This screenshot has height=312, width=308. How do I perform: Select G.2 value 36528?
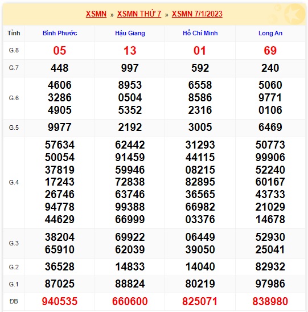pos(59,267)
